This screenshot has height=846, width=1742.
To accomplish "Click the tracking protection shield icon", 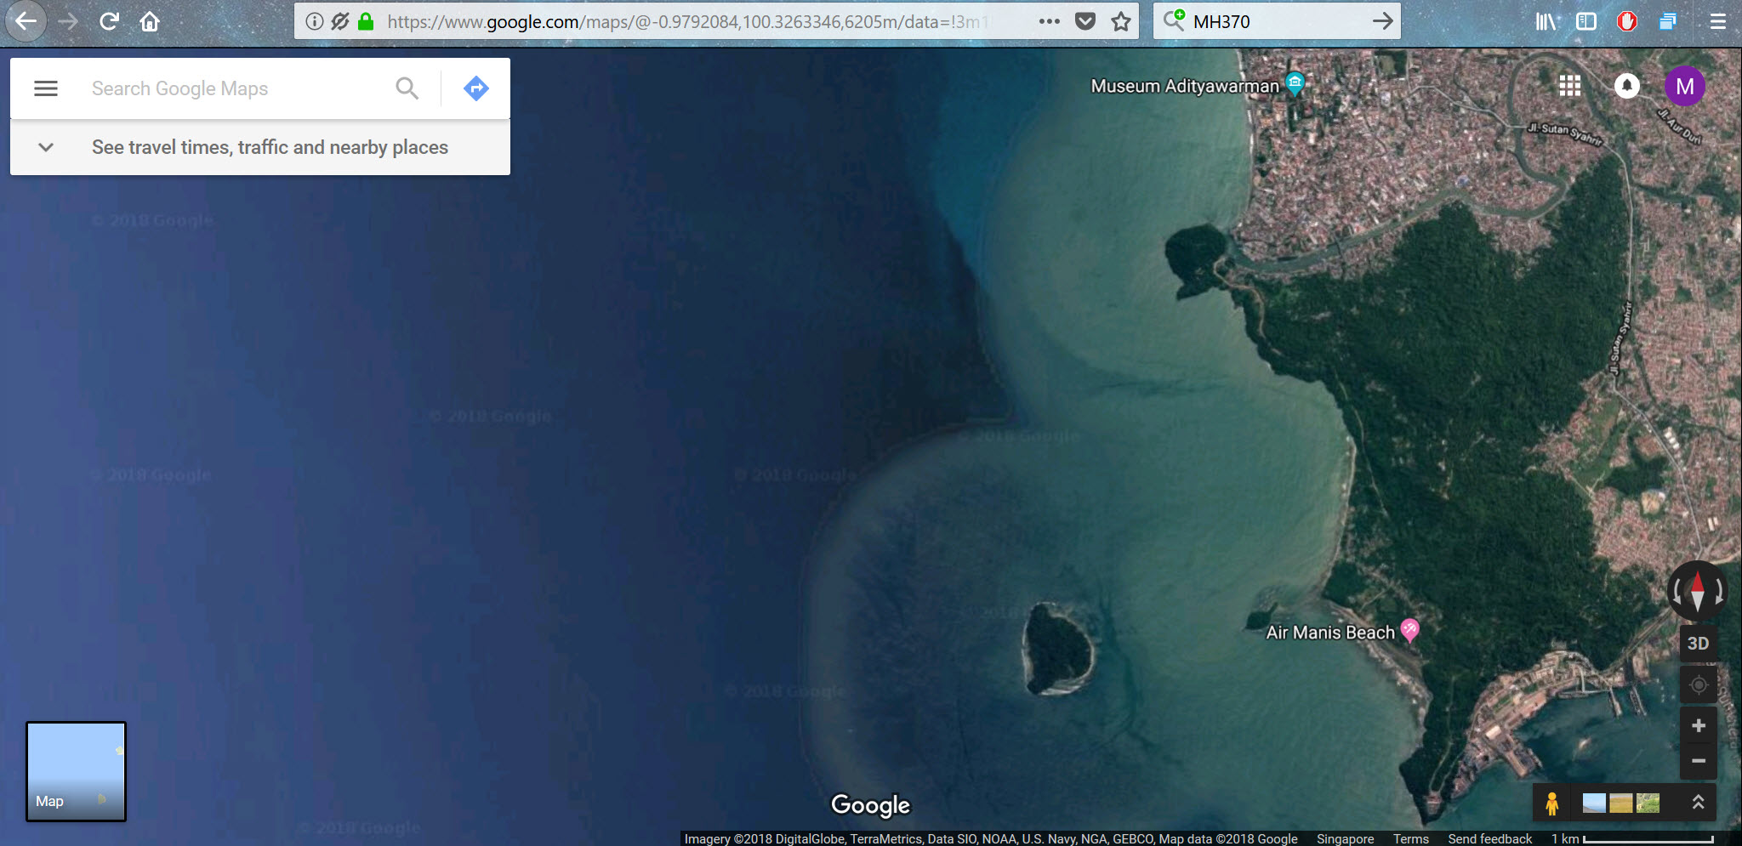I will pyautogui.click(x=340, y=21).
